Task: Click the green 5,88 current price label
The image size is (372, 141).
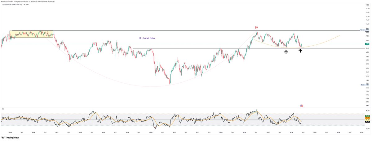Action: 366,44
